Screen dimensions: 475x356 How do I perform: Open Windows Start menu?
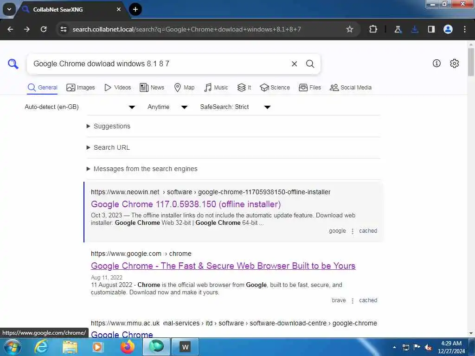pos(13,347)
